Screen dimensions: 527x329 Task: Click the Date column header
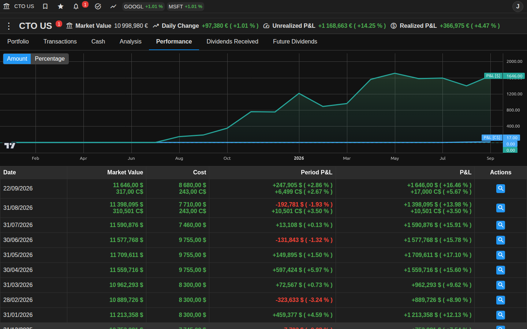point(10,173)
